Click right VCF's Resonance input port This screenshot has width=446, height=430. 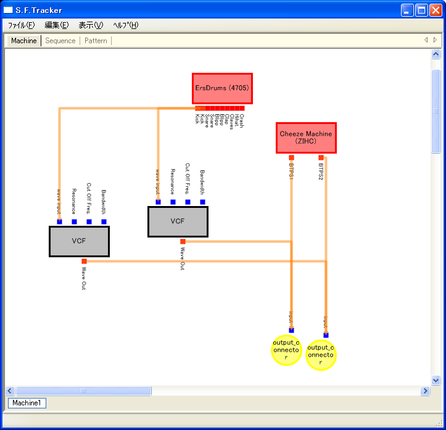[173, 202]
